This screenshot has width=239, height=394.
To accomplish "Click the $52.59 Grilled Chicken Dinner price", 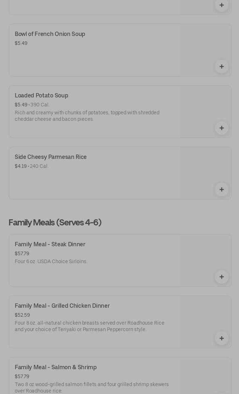I will (x=22, y=315).
